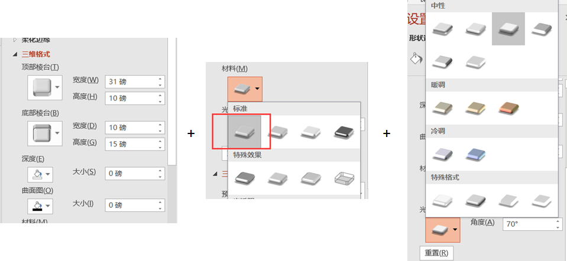Open the top bevel (顶部棱台) preset dropdown
Viewport: 567px width, 261px height.
tap(45, 88)
